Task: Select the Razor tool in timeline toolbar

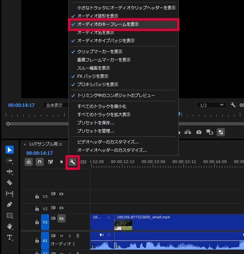Action: click(9, 183)
